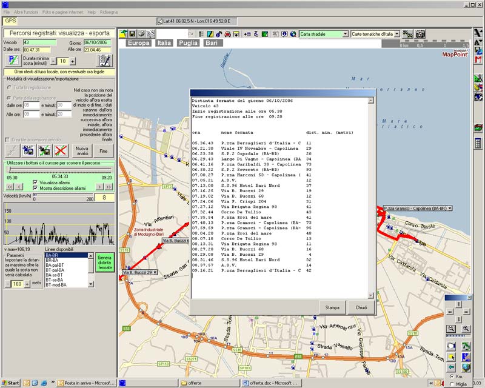Switch to the GPS tab
Screen dimensions: 485x388
pos(10,21)
